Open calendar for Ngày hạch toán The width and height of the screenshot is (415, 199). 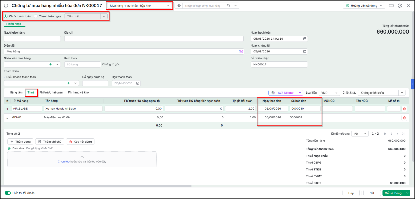[x=305, y=39]
